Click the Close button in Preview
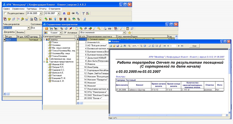 [194, 46]
